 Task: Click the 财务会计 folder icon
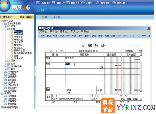click(2, 21)
